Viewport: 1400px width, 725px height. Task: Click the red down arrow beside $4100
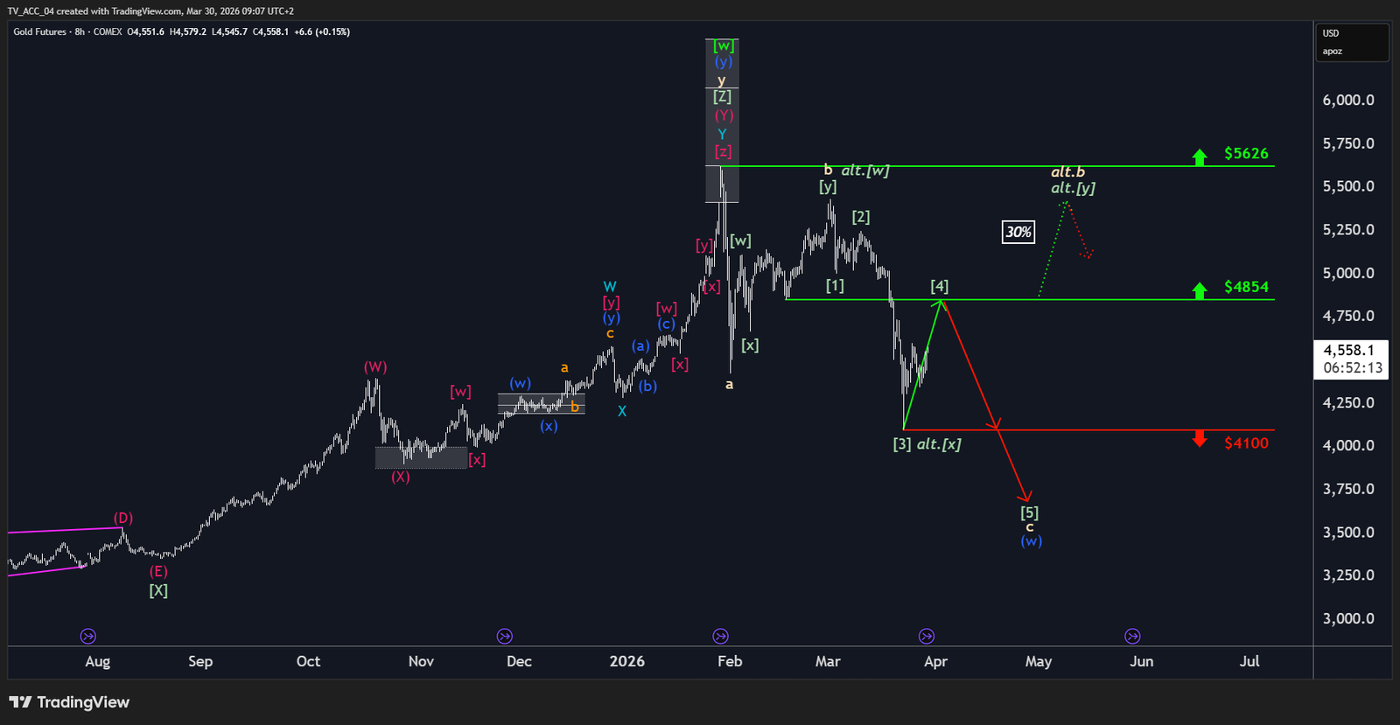point(1199,439)
